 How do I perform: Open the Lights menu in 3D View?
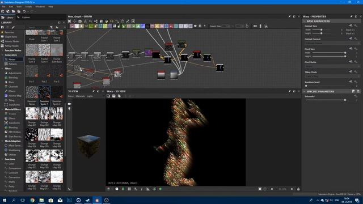coord(90,96)
